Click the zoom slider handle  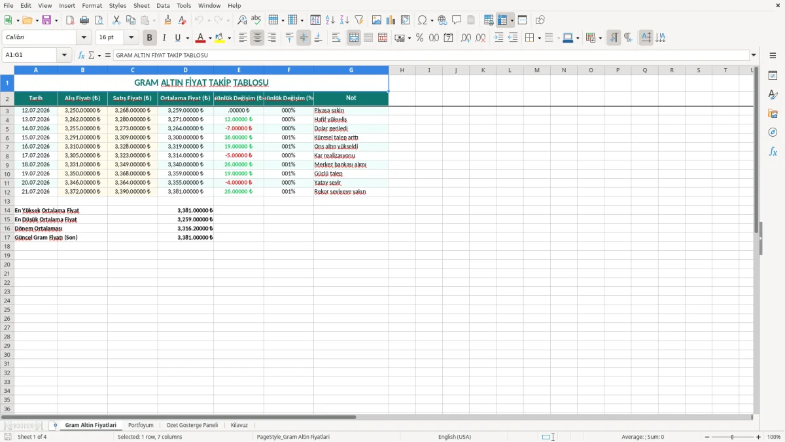tap(733, 437)
